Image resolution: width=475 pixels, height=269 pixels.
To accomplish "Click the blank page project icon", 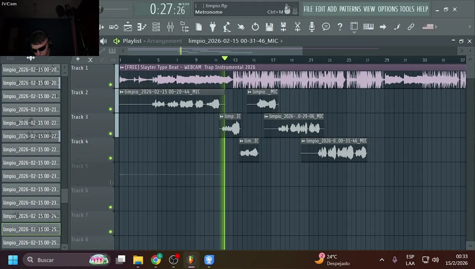I will (199, 27).
